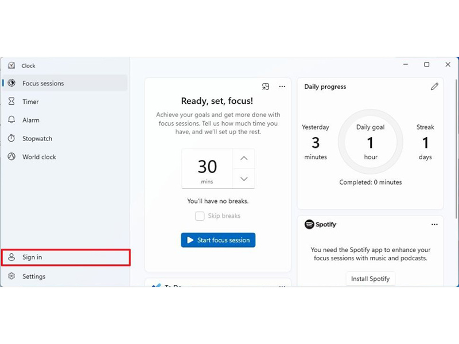This screenshot has width=459, height=344.
Task: Install Spotify from the Spotify card
Action: [370, 279]
